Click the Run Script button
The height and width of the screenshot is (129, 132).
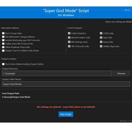point(66,114)
